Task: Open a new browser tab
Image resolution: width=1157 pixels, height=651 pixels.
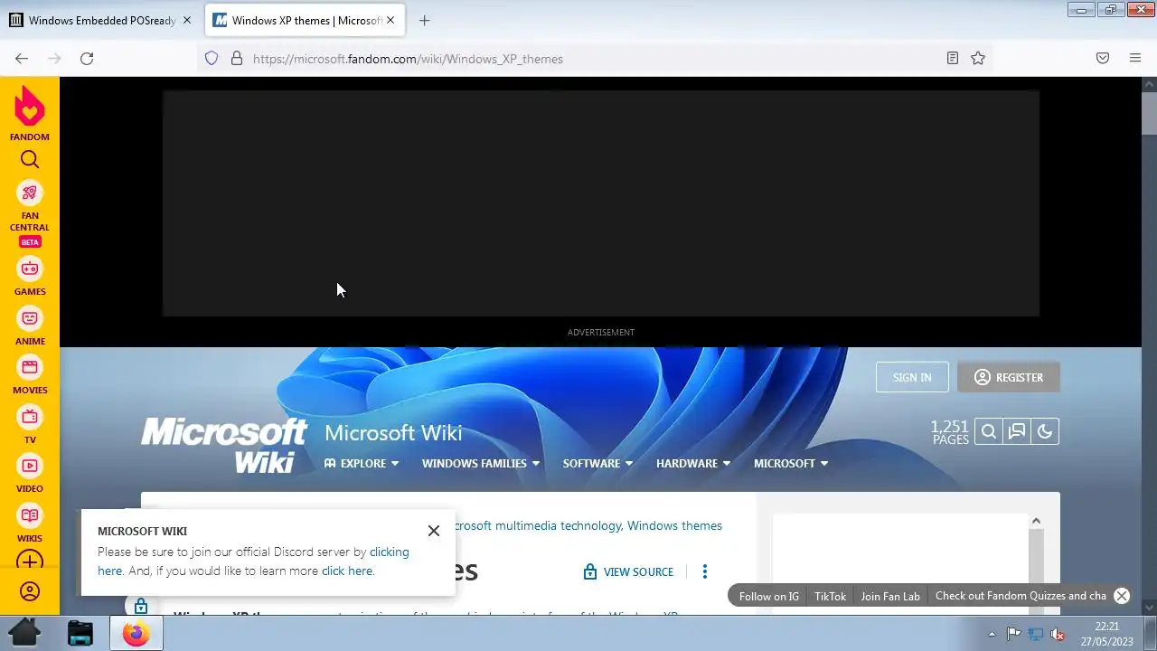Action: pos(425,20)
